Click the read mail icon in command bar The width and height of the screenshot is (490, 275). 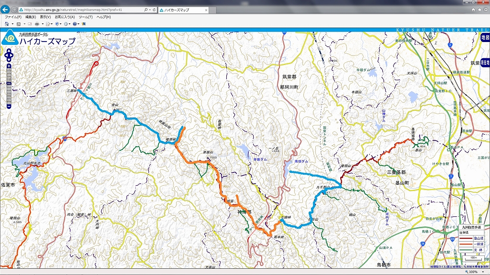pyautogui.click(x=30, y=24)
